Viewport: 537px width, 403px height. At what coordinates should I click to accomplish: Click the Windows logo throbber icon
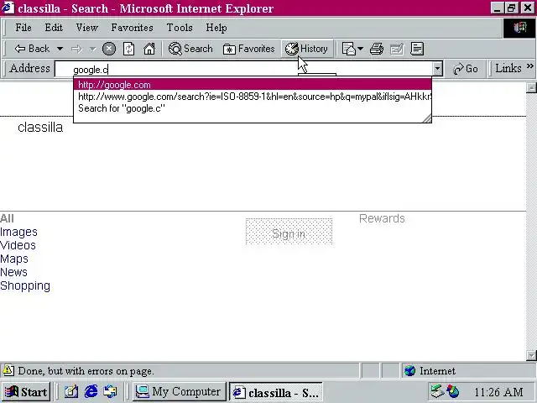[x=519, y=28]
